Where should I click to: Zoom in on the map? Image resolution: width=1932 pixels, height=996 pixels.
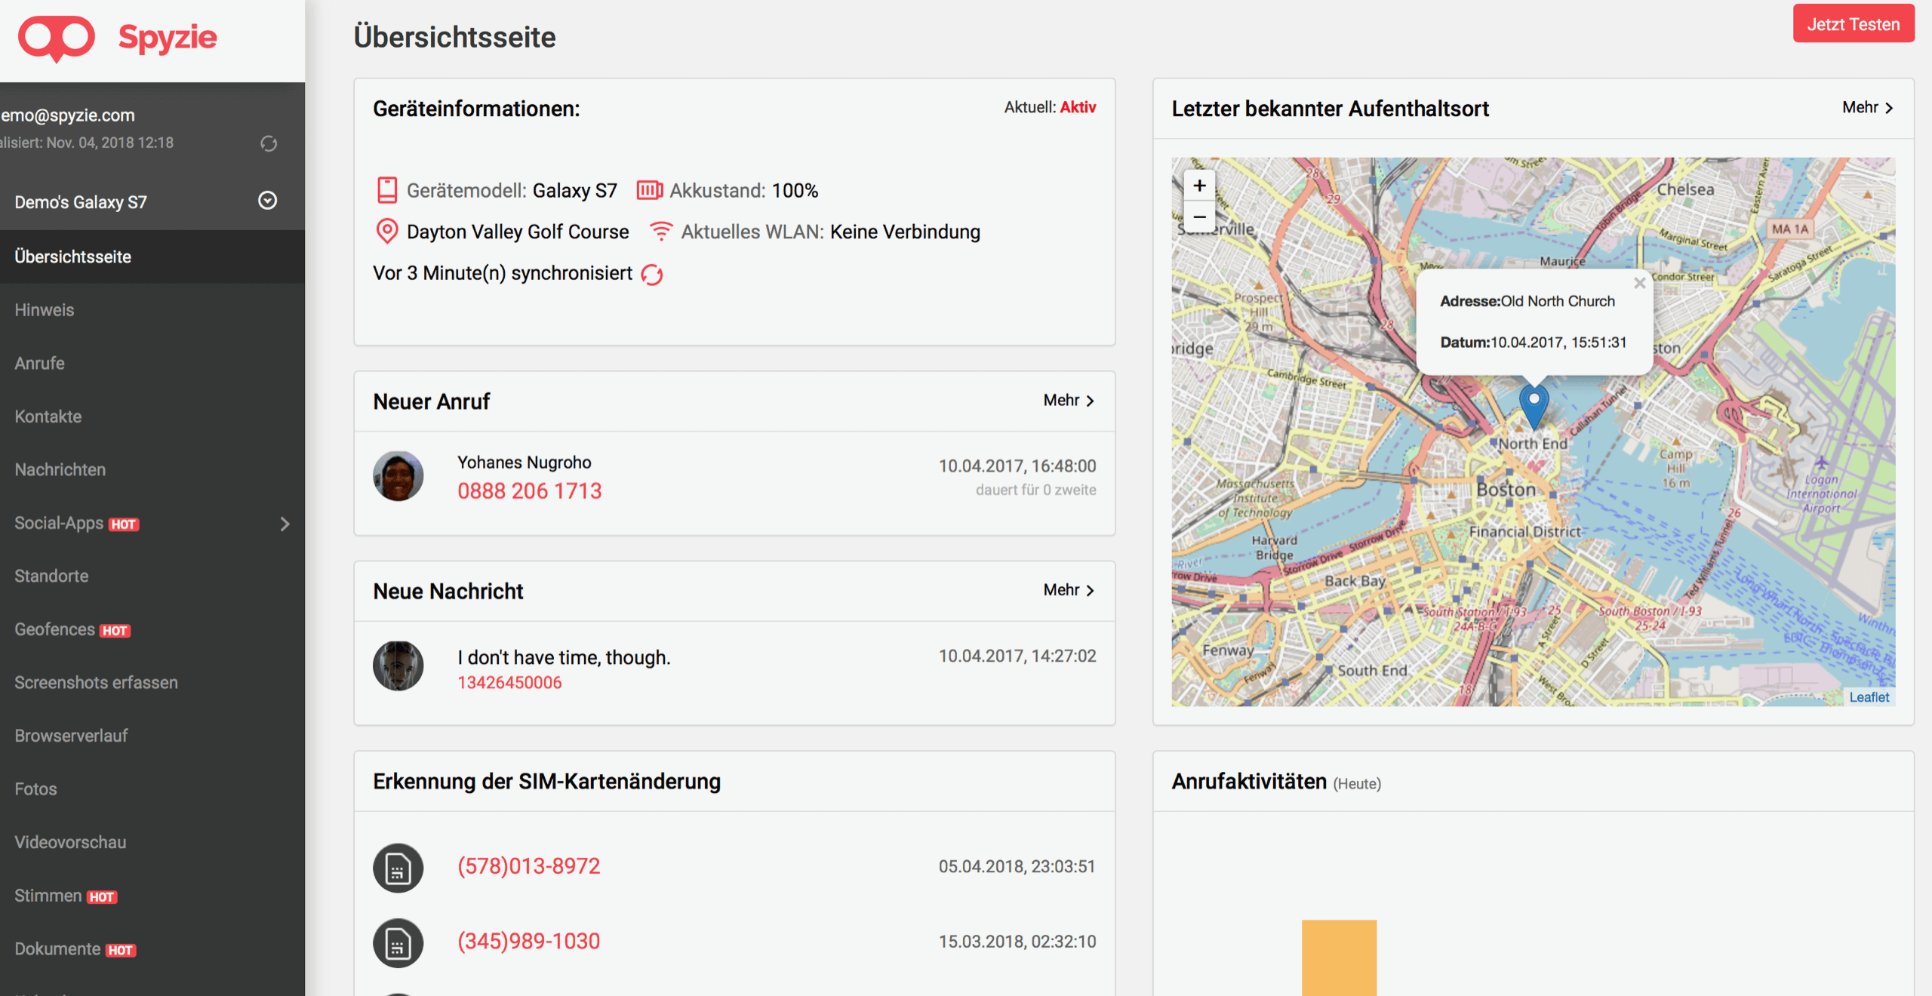pos(1199,186)
